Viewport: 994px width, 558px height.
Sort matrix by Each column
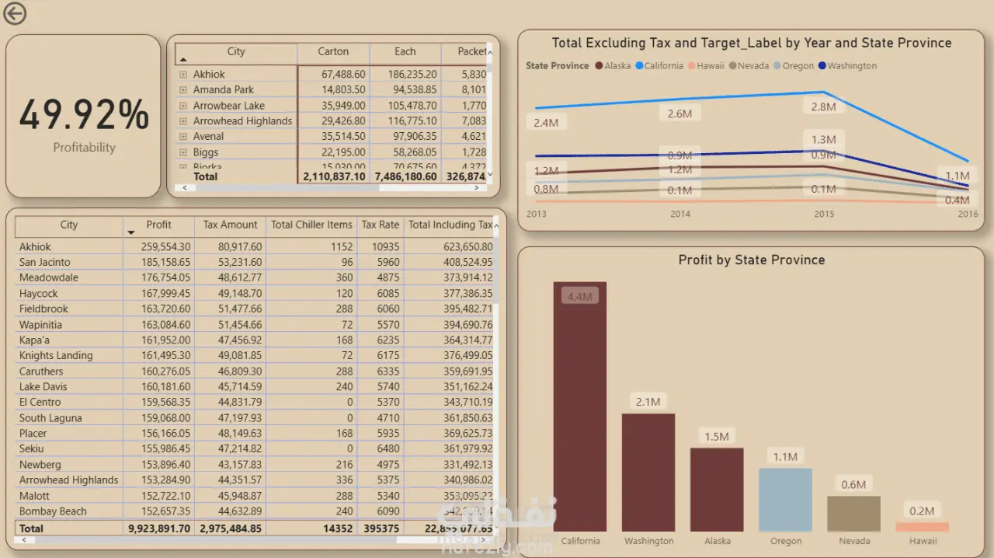tap(405, 51)
